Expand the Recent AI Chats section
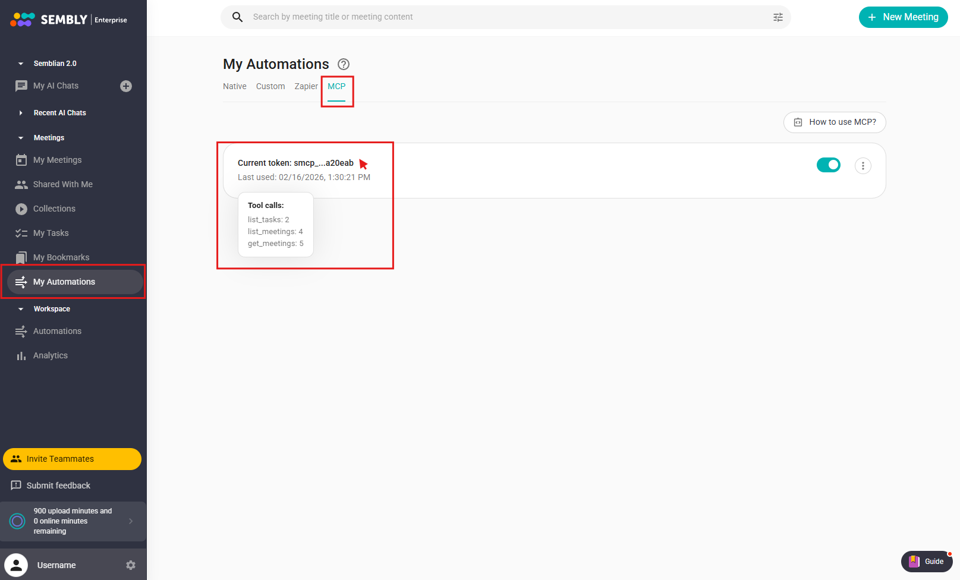 [x=21, y=113]
